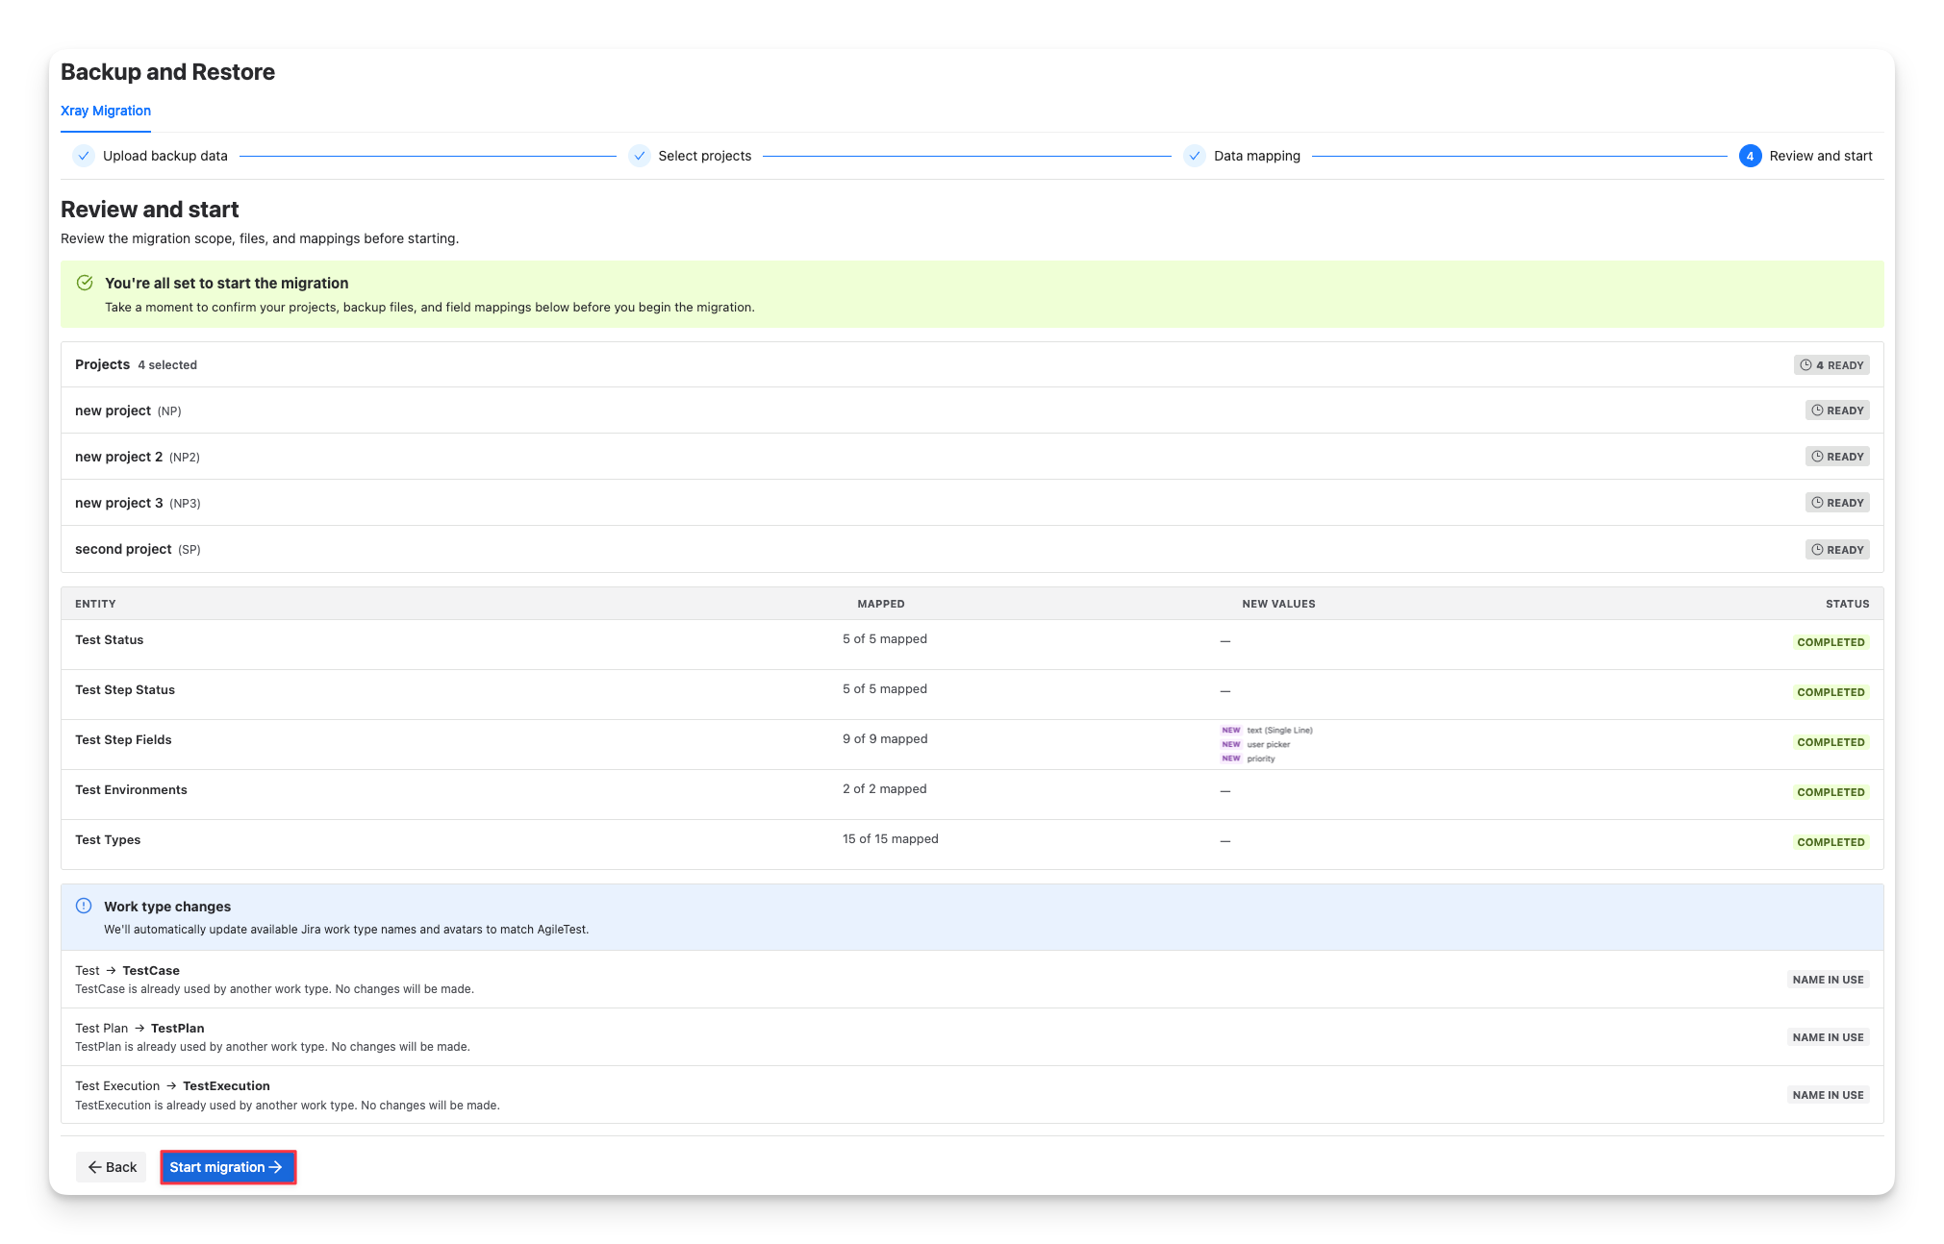This screenshot has width=1944, height=1244.
Task: Click the Work type changes heading
Action: [167, 907]
